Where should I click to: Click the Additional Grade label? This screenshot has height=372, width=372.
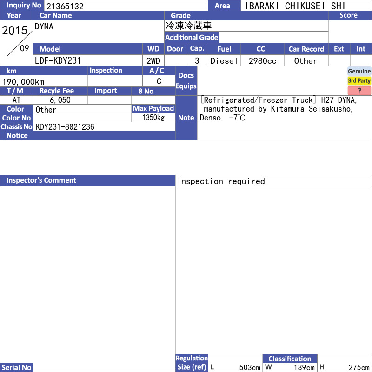[192, 37]
